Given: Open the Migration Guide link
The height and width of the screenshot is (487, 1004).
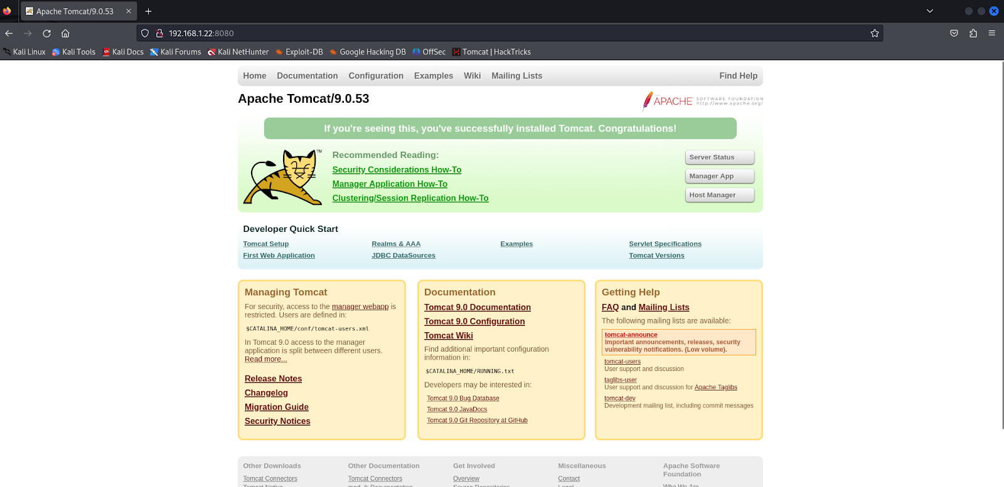Looking at the screenshot, I should tap(277, 407).
